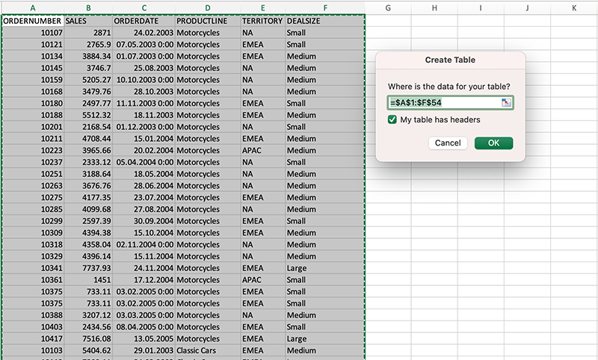Screen dimensions: 598x360
Task: Select column A header
Action: click(32, 7)
